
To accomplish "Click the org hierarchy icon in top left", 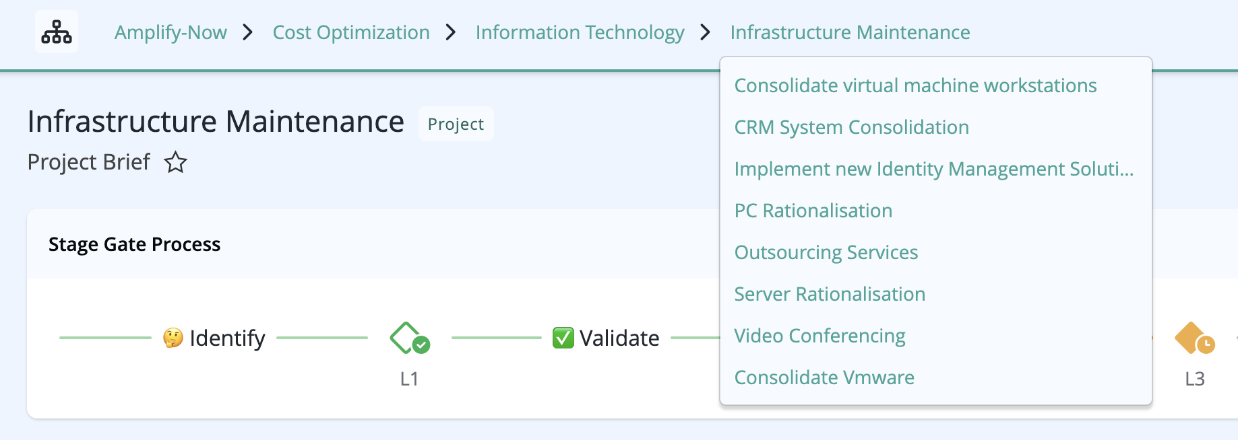I will (x=56, y=32).
